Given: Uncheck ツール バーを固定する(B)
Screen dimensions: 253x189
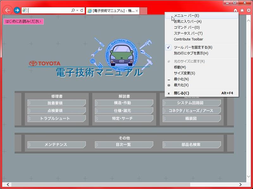Looking at the screenshot, I should [201, 47].
